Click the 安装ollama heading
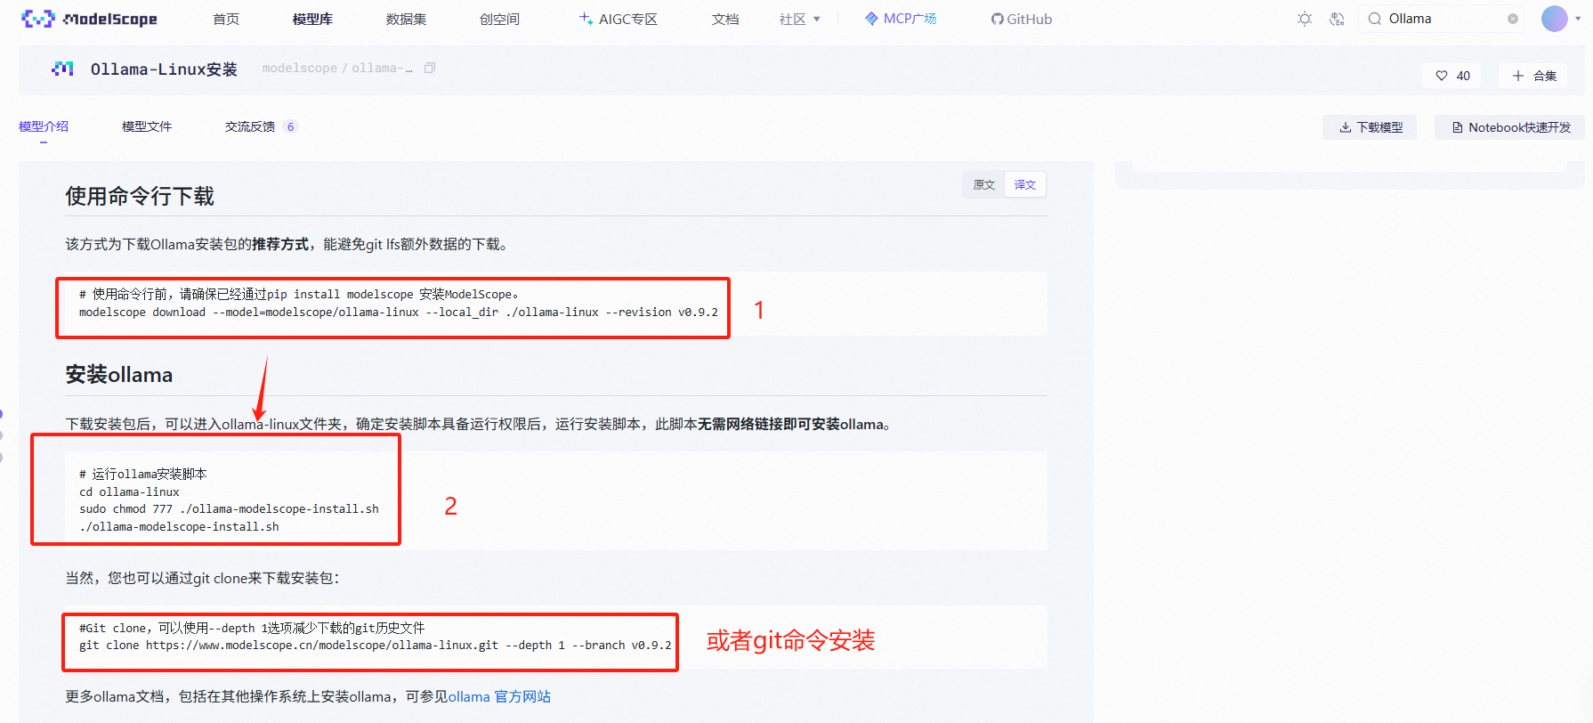 tap(118, 374)
